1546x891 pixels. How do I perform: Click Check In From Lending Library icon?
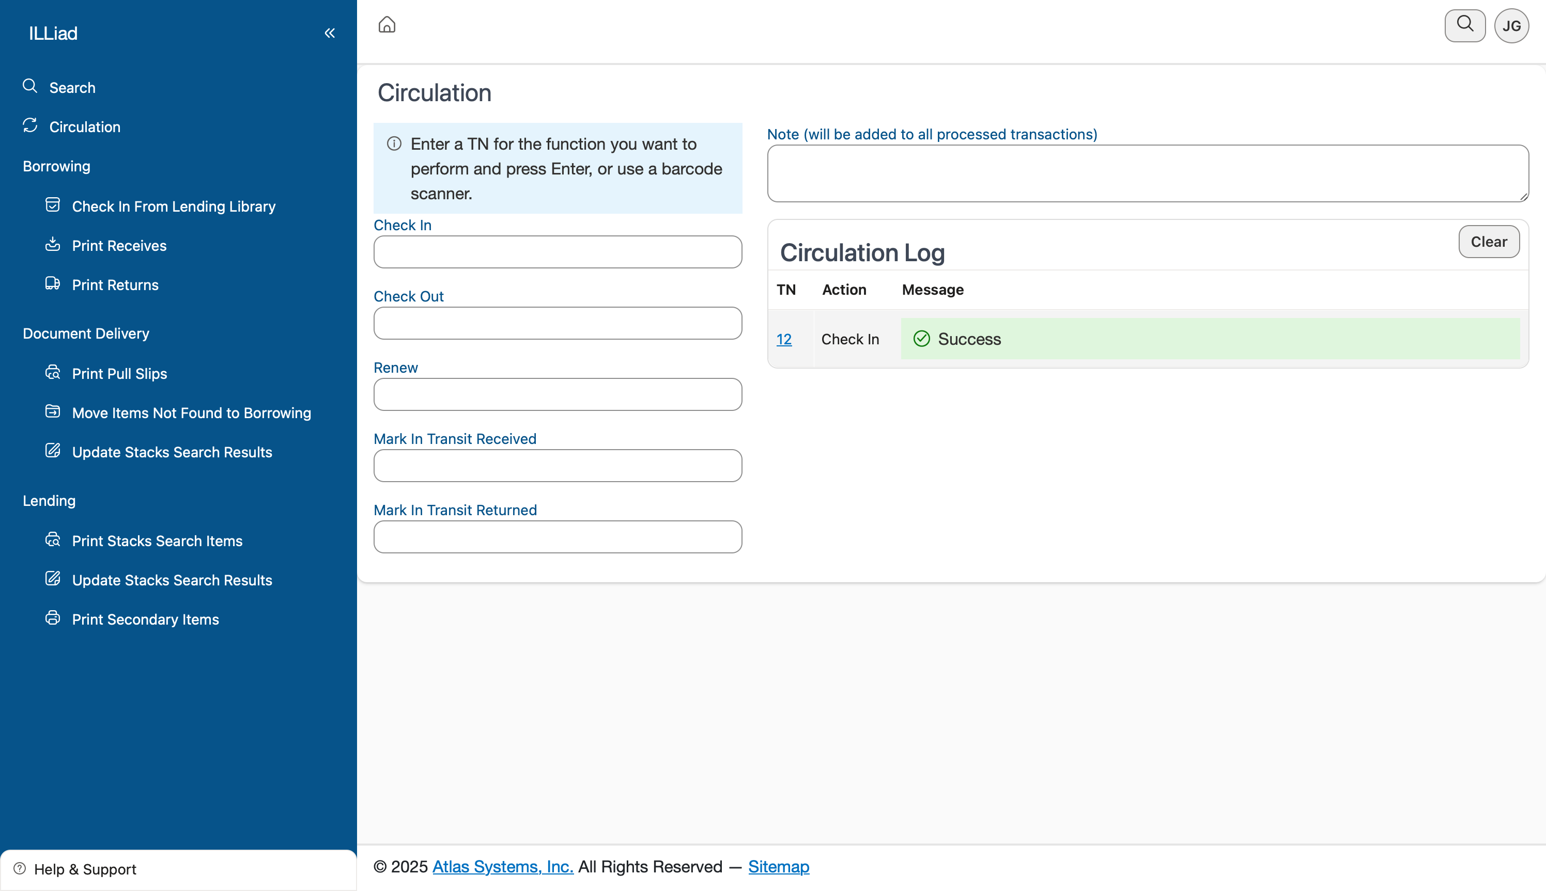[x=53, y=205]
